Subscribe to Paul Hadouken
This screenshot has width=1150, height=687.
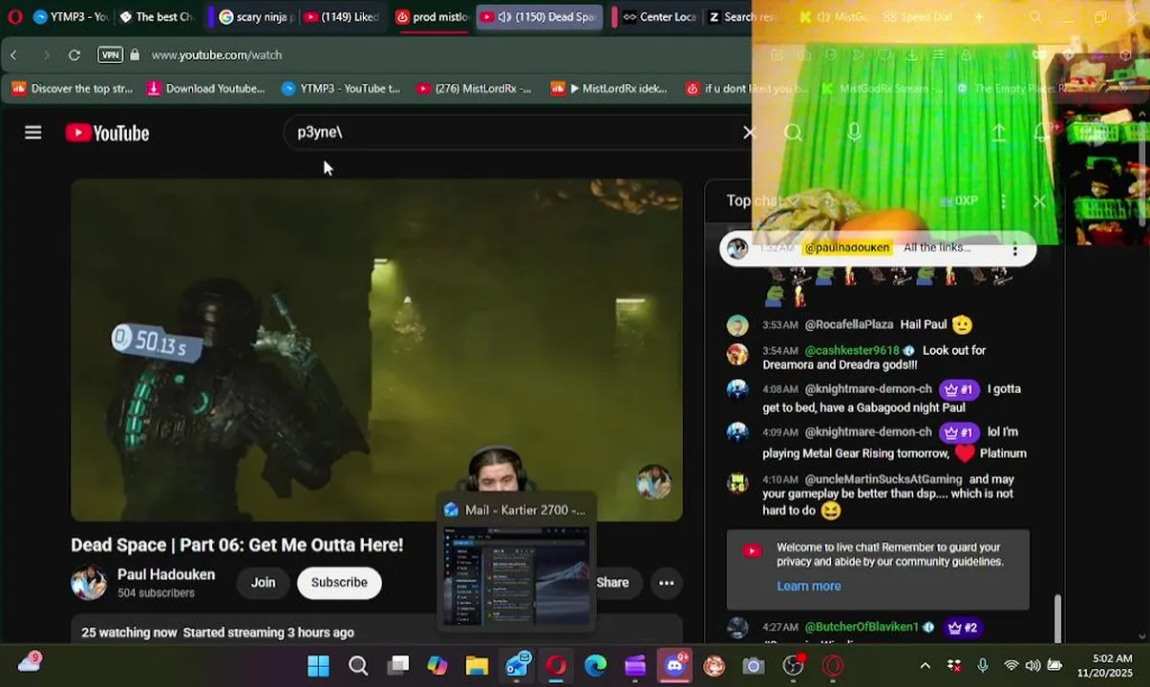tap(339, 582)
